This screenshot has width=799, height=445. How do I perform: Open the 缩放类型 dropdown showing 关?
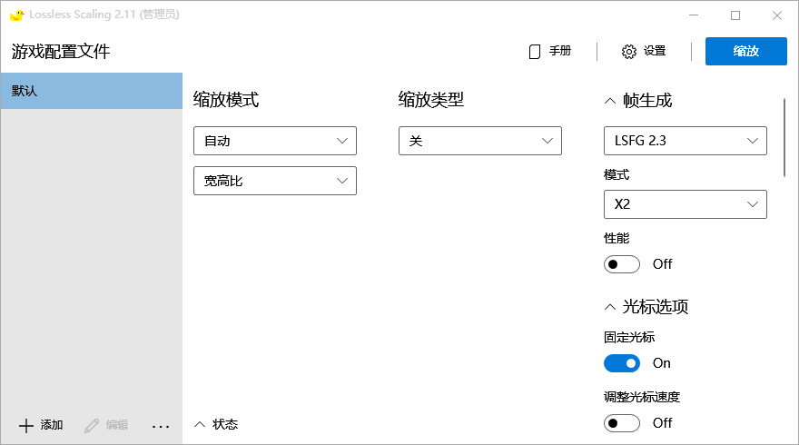coord(480,141)
